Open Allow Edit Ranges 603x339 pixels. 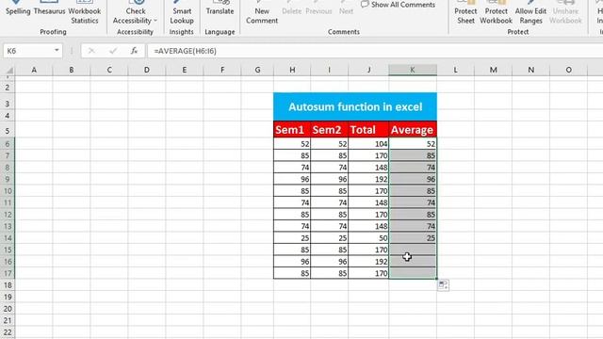tap(530, 12)
